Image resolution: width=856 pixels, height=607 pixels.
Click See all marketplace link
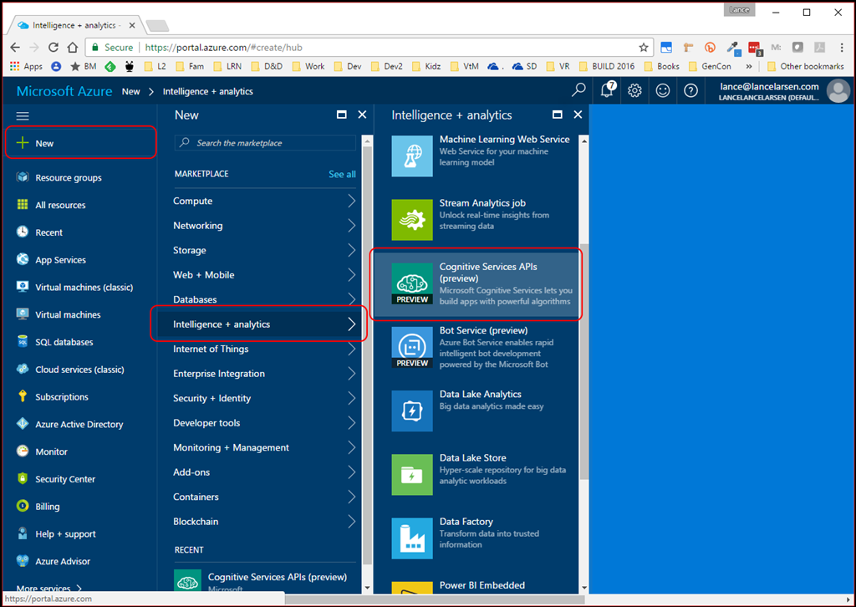342,174
